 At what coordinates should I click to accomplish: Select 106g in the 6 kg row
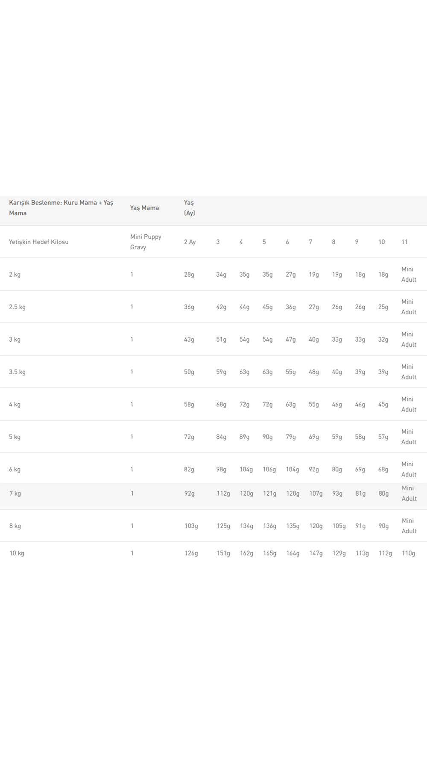pyautogui.click(x=269, y=470)
